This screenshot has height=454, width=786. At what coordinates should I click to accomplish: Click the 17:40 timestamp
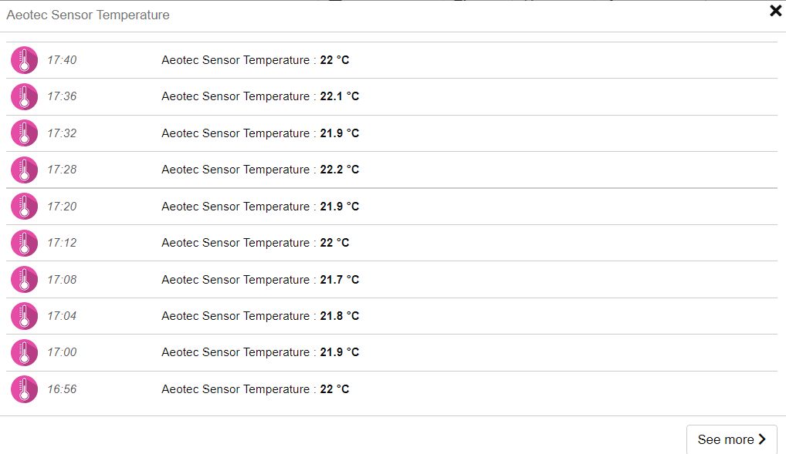[62, 60]
